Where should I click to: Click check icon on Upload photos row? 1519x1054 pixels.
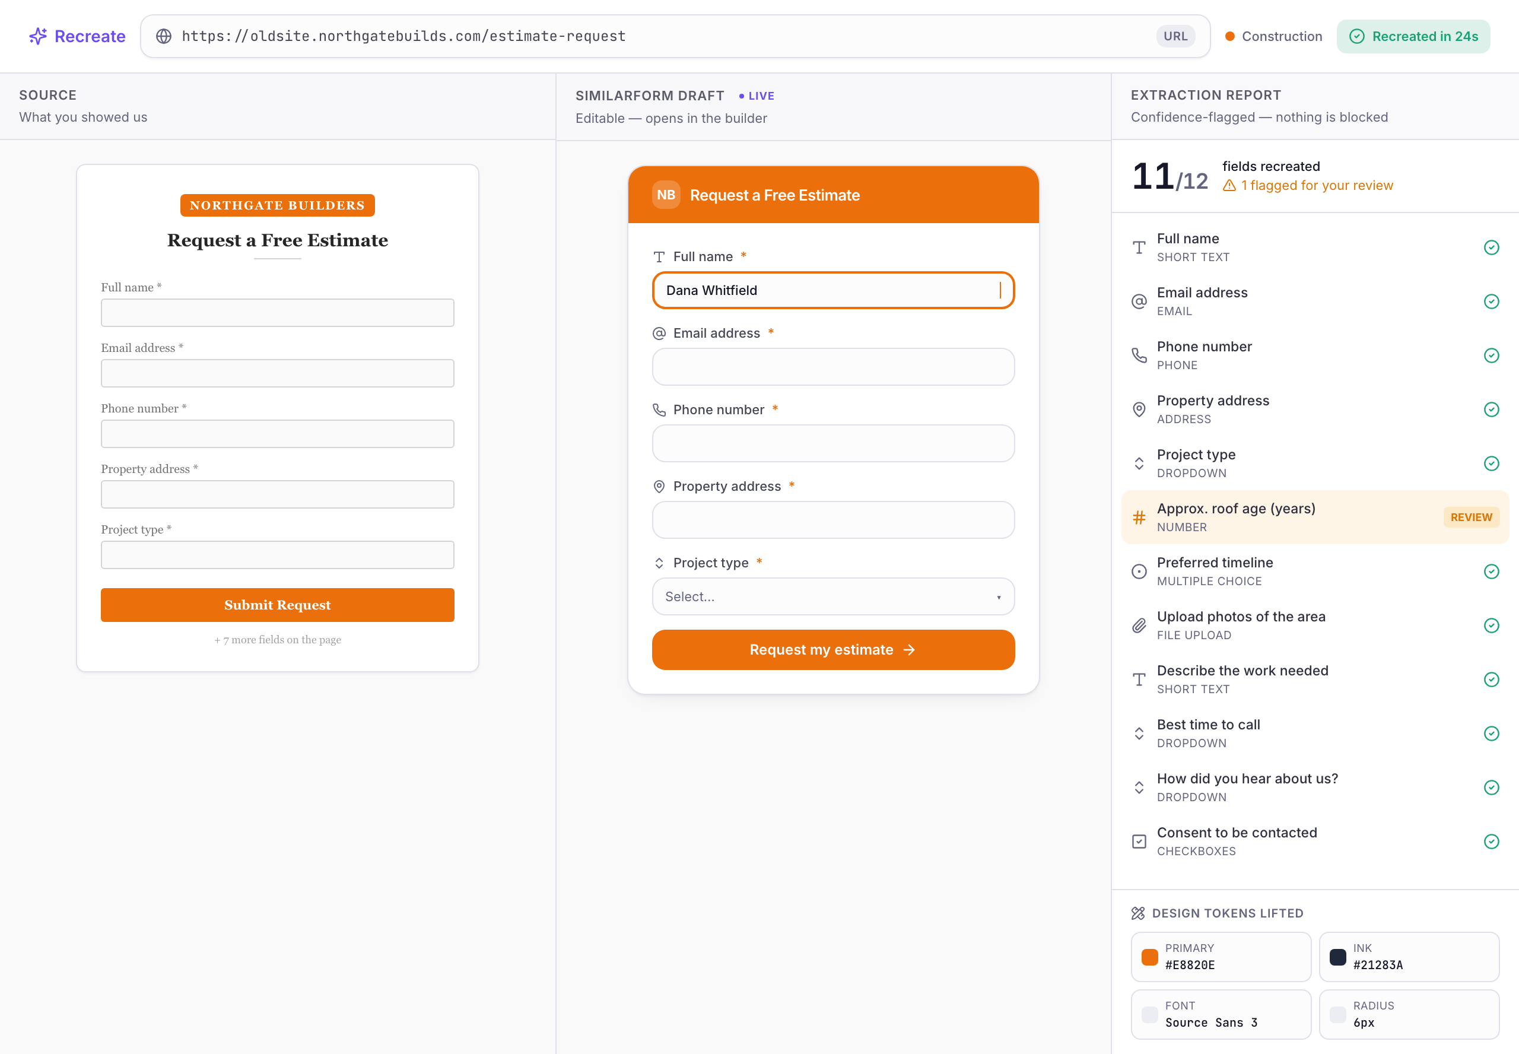(x=1491, y=626)
